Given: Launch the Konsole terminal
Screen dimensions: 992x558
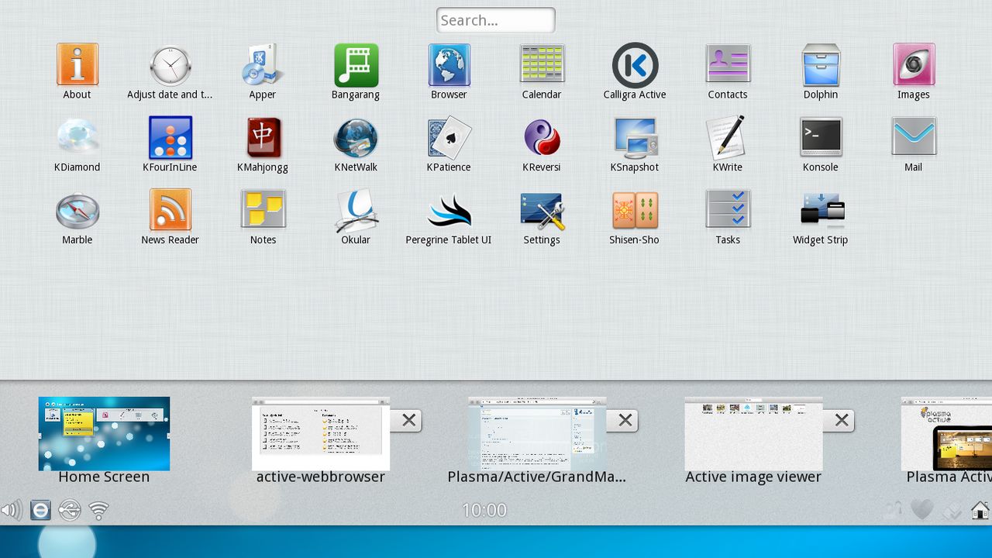Looking at the screenshot, I should [x=821, y=144].
